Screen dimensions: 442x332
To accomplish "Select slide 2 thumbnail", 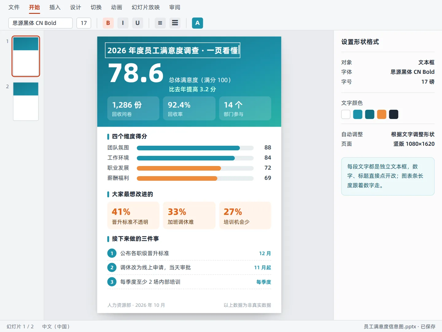I will coord(26,101).
